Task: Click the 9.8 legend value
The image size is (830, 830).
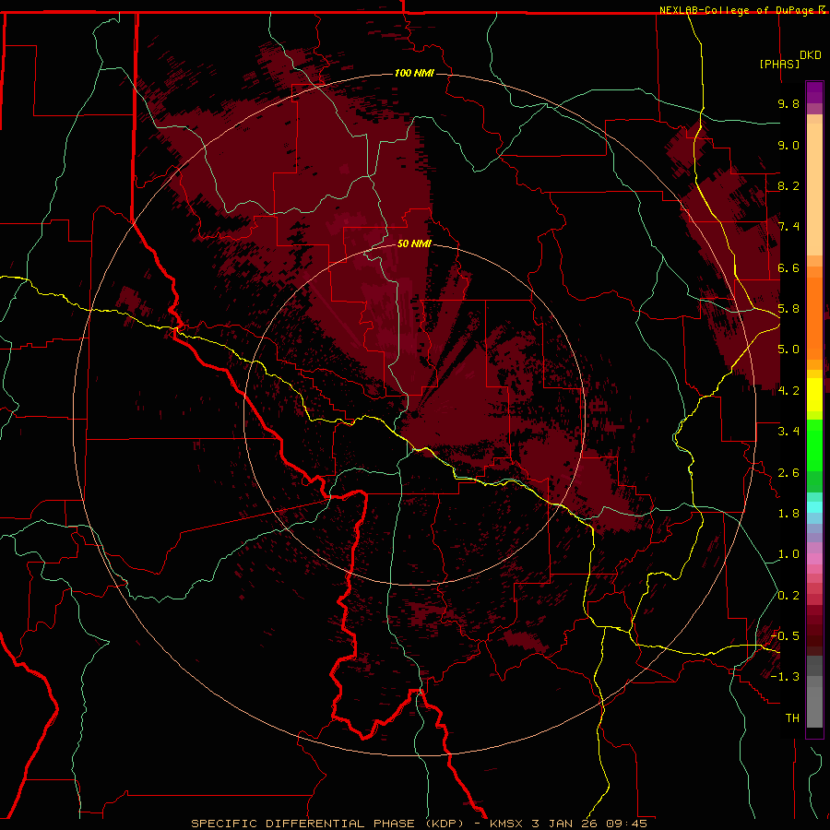Action: [788, 103]
